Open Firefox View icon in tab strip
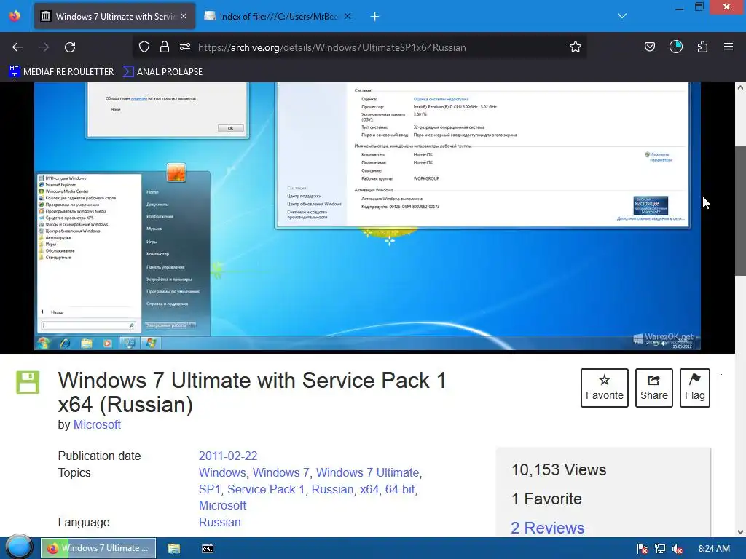 click(x=15, y=16)
